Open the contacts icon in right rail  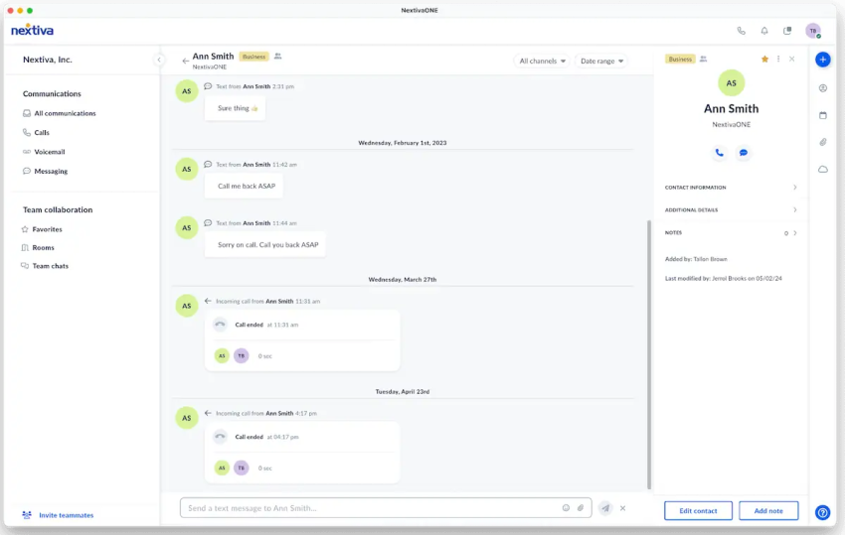click(x=823, y=88)
